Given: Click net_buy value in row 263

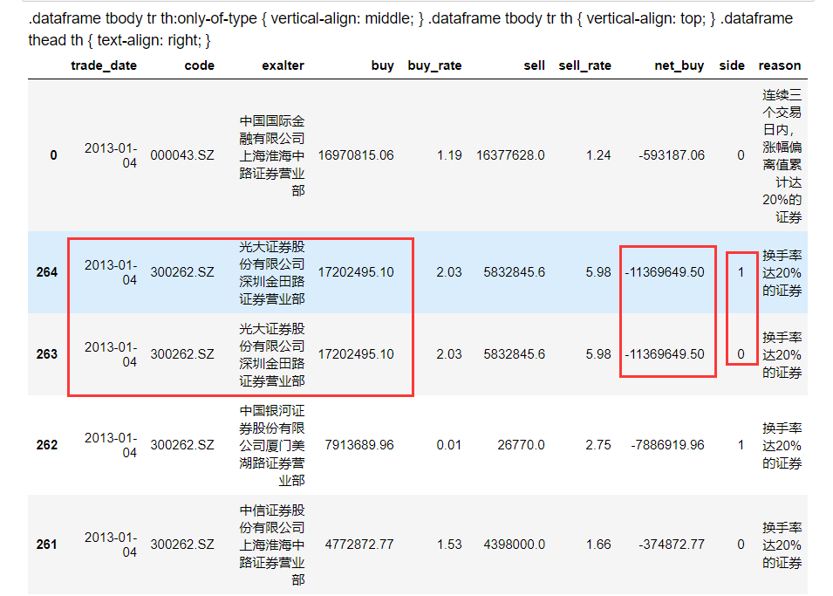Looking at the screenshot, I should pyautogui.click(x=665, y=354).
